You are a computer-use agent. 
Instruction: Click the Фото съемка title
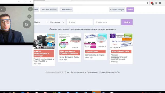[x=95, y=52]
